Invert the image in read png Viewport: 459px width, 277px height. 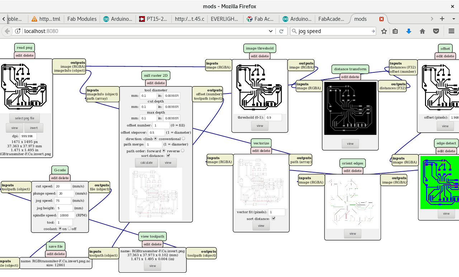[34, 128]
